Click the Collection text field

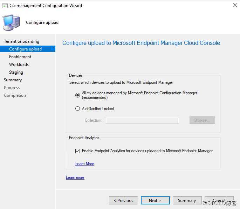click(142, 120)
